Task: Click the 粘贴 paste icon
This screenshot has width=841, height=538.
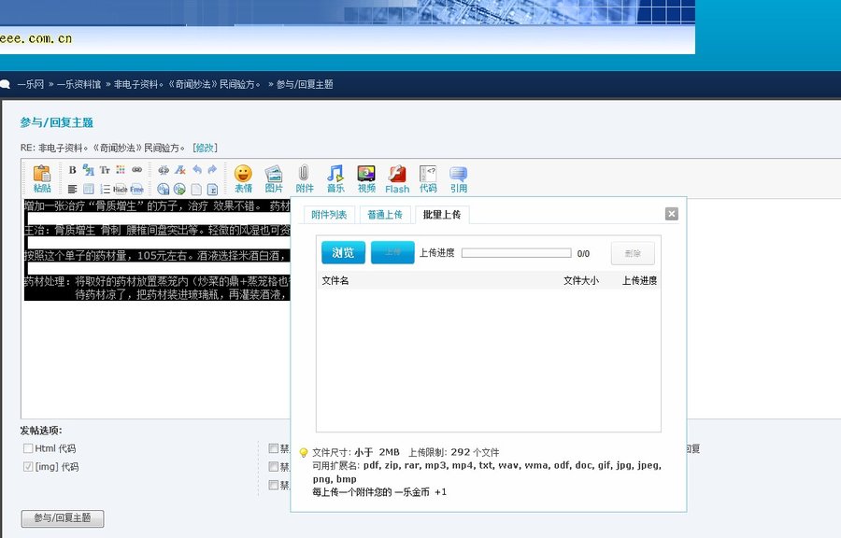Action: pyautogui.click(x=42, y=177)
